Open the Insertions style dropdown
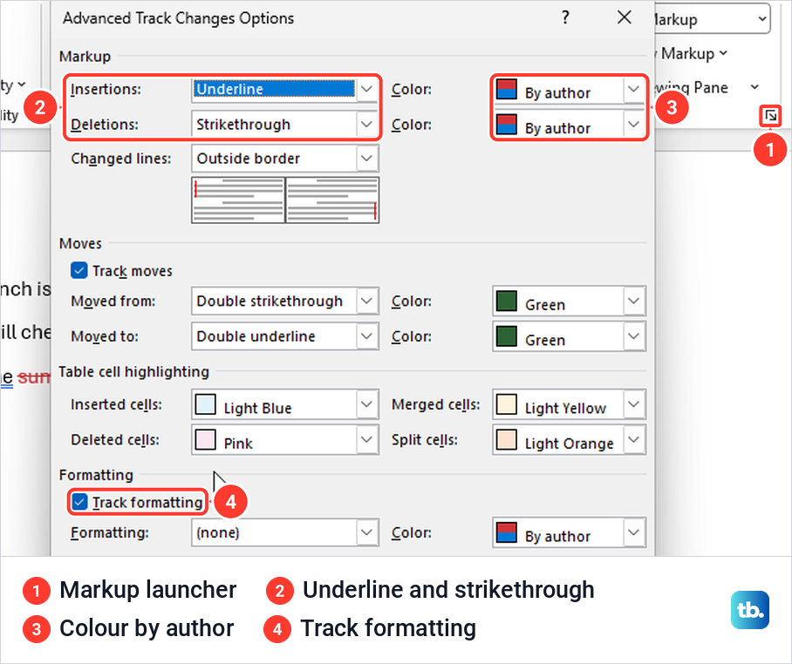Screen dimensions: 792x664 click(366, 89)
